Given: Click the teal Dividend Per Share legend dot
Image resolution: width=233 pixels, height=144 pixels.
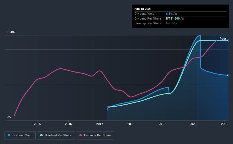Looking at the screenshot, I should (x=41, y=135).
